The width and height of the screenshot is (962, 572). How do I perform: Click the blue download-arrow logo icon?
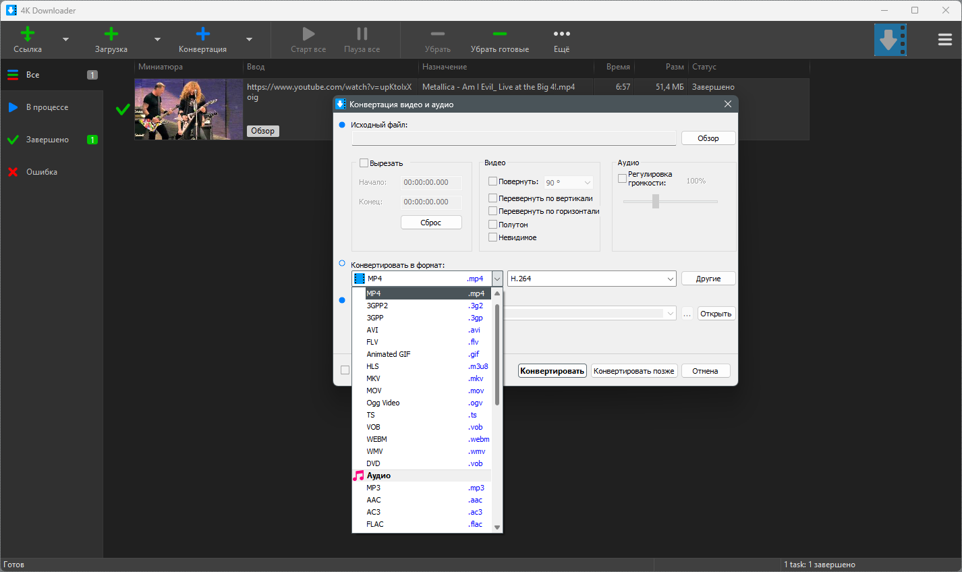coord(890,40)
